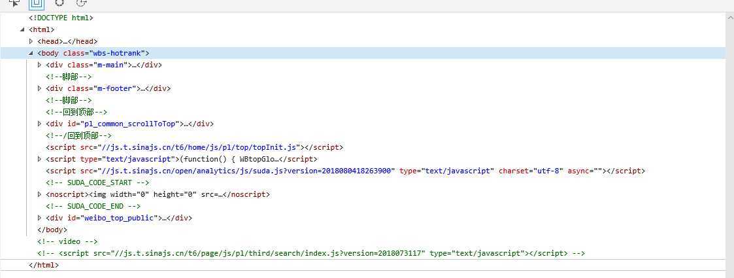
Task: Click the scrollbar up arrow in the DOM panel
Action: tap(730, 17)
